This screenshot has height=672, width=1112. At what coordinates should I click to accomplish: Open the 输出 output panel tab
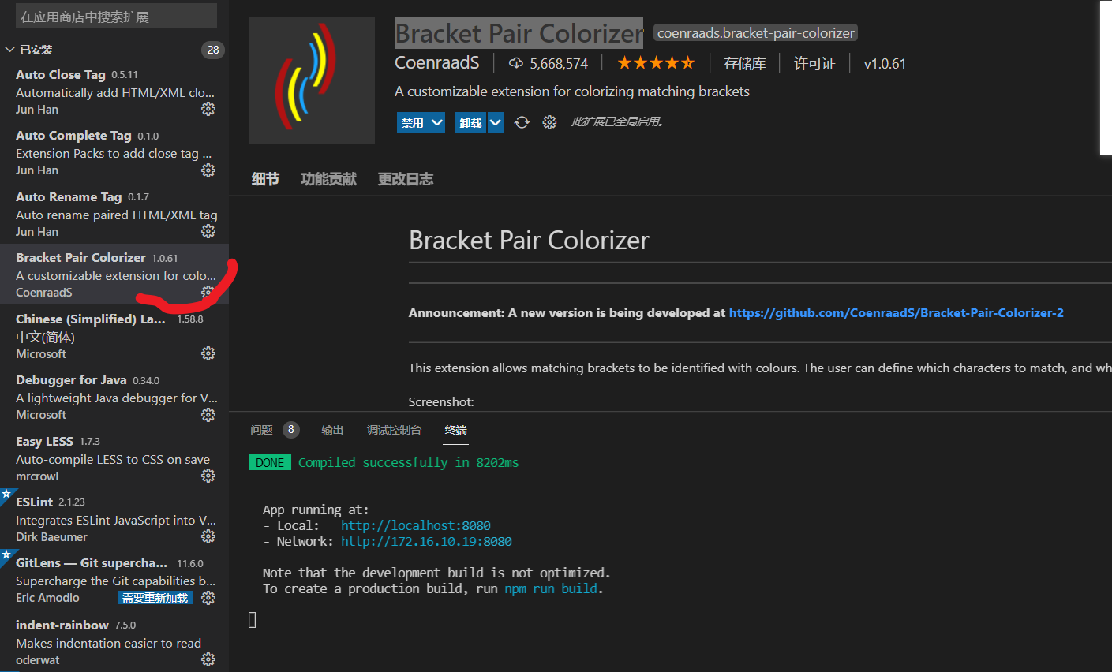point(332,430)
